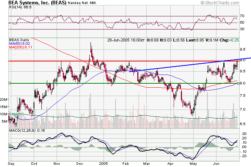Screen dimensions: 251x167
Task: Click the 30 level on RSI axis
Action: click(242, 29)
